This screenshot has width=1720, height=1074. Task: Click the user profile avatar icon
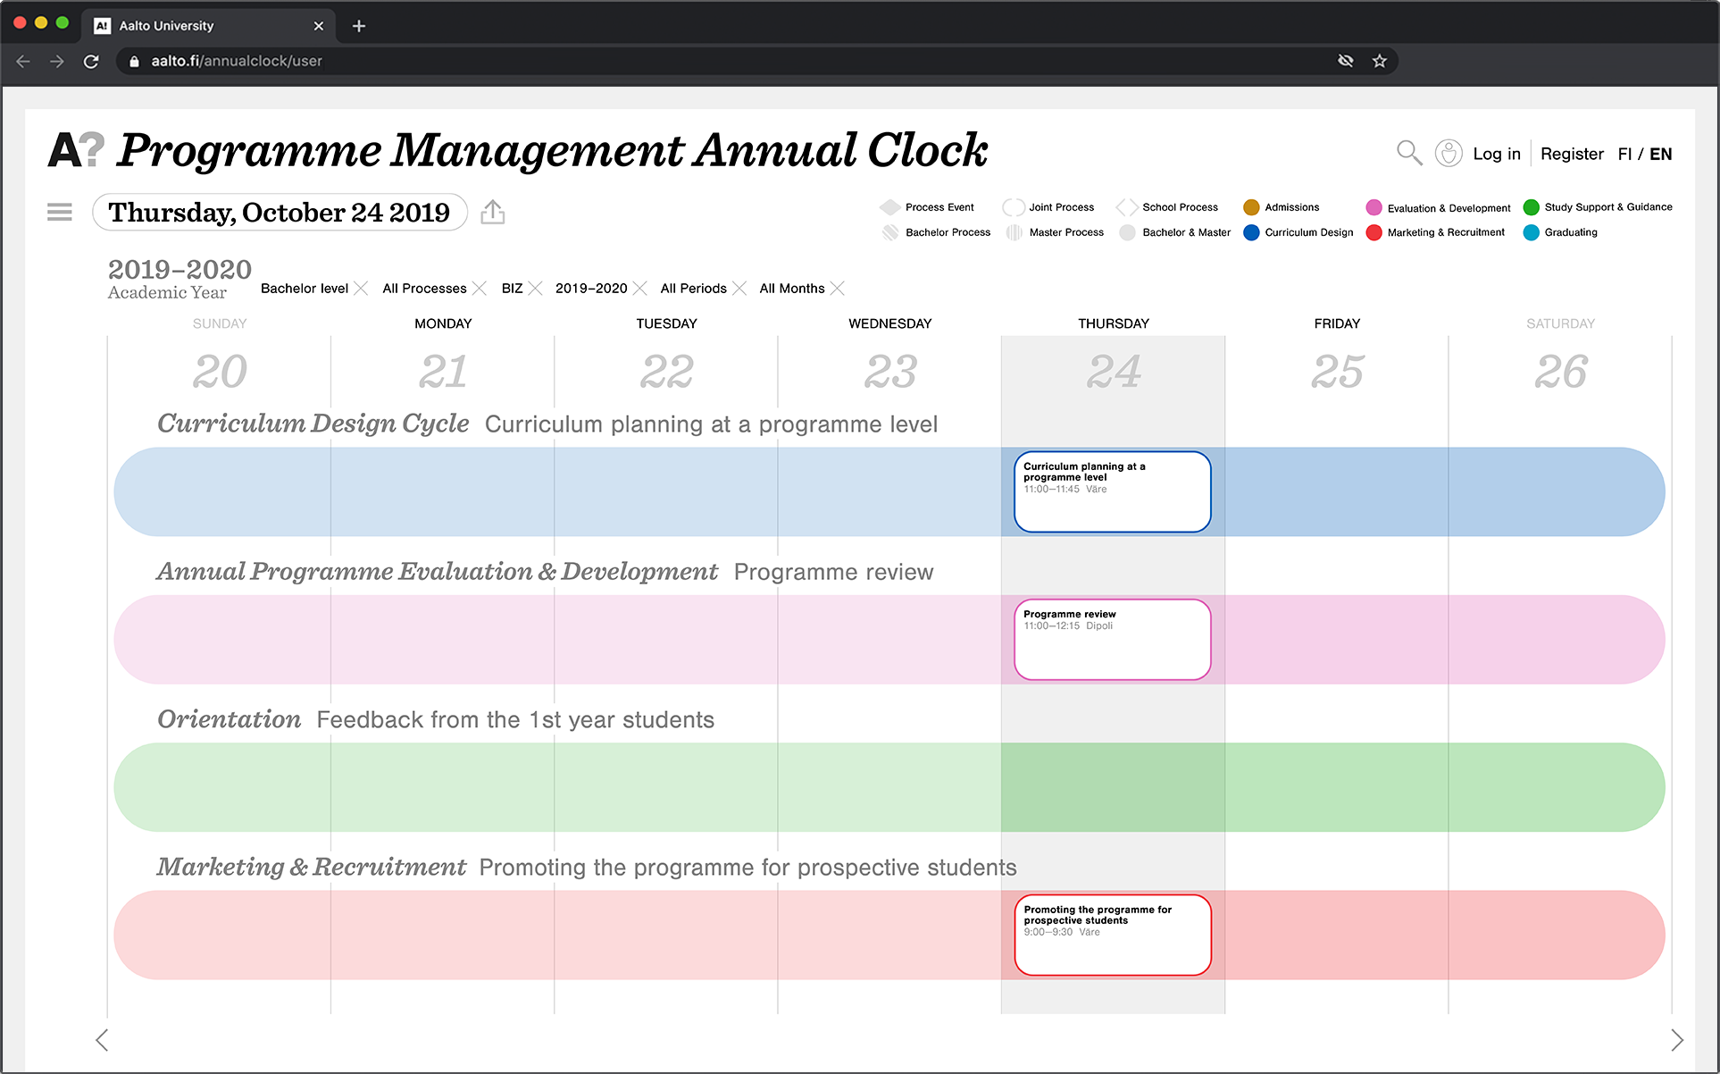tap(1448, 153)
